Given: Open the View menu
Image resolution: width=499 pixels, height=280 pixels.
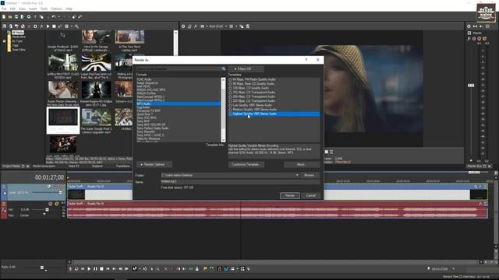Looking at the screenshot, I should [x=23, y=9].
